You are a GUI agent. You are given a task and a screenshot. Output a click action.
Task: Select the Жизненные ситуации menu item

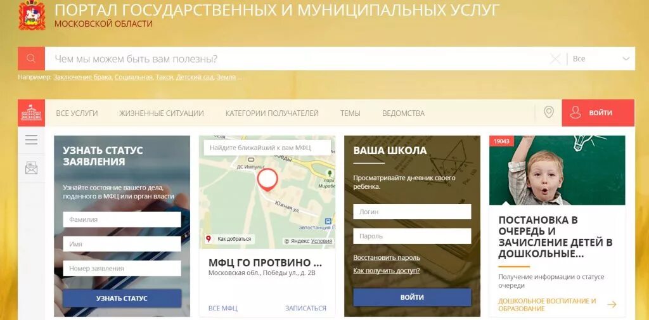[162, 113]
